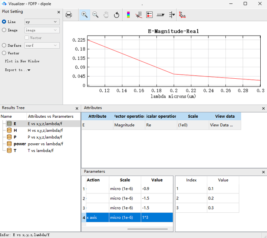This screenshot has height=238, width=267.
Task: Open the x-axis ticks dropdown icon
Action: pos(161,15)
